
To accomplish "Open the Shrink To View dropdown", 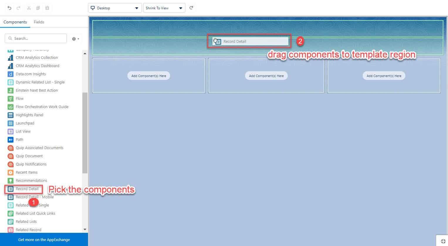I will (164, 8).
